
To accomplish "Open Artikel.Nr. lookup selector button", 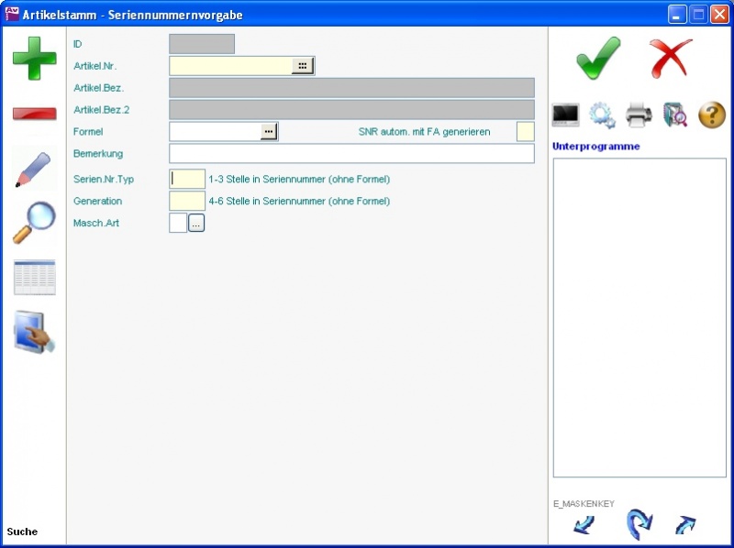I will 302,66.
